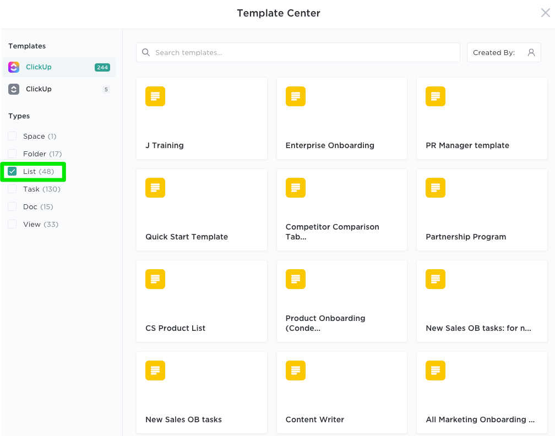Open the Quick Start Template title
The width and height of the screenshot is (555, 436).
click(187, 237)
